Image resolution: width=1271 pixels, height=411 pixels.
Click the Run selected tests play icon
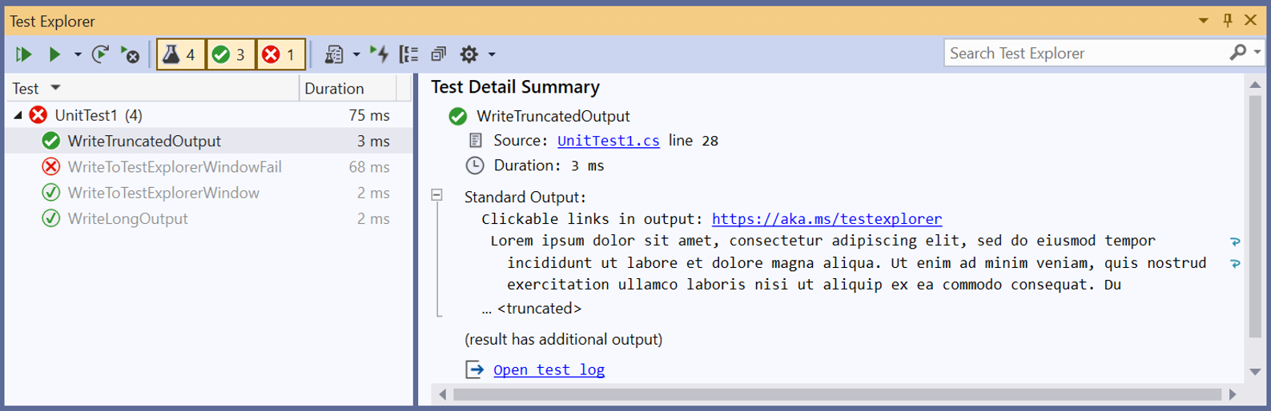pos(54,54)
